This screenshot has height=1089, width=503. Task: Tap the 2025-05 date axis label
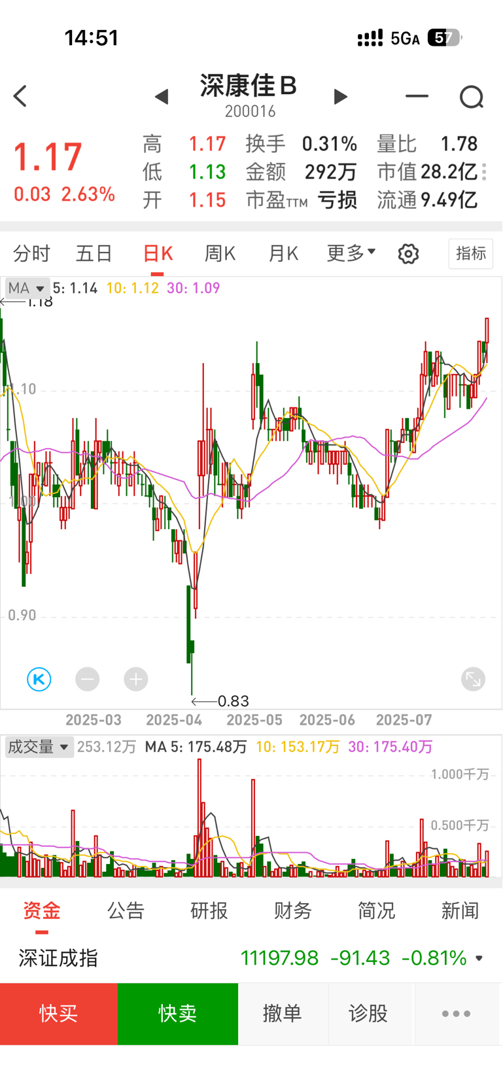point(254,720)
